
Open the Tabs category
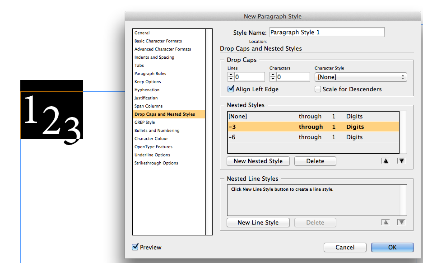click(x=139, y=66)
